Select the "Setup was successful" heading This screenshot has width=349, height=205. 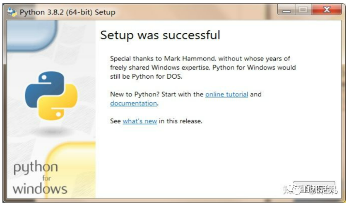click(x=160, y=35)
